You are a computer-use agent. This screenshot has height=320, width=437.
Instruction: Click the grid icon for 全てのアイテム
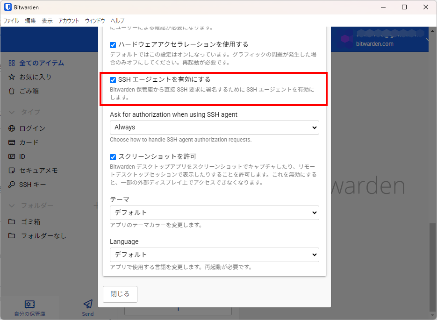tap(12, 63)
